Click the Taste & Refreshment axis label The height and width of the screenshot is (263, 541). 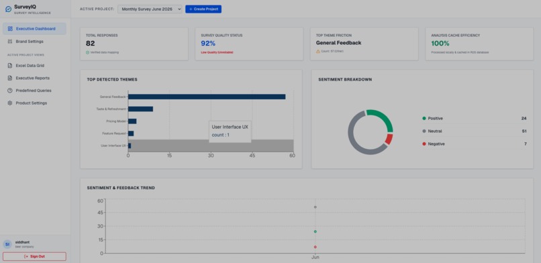point(111,109)
